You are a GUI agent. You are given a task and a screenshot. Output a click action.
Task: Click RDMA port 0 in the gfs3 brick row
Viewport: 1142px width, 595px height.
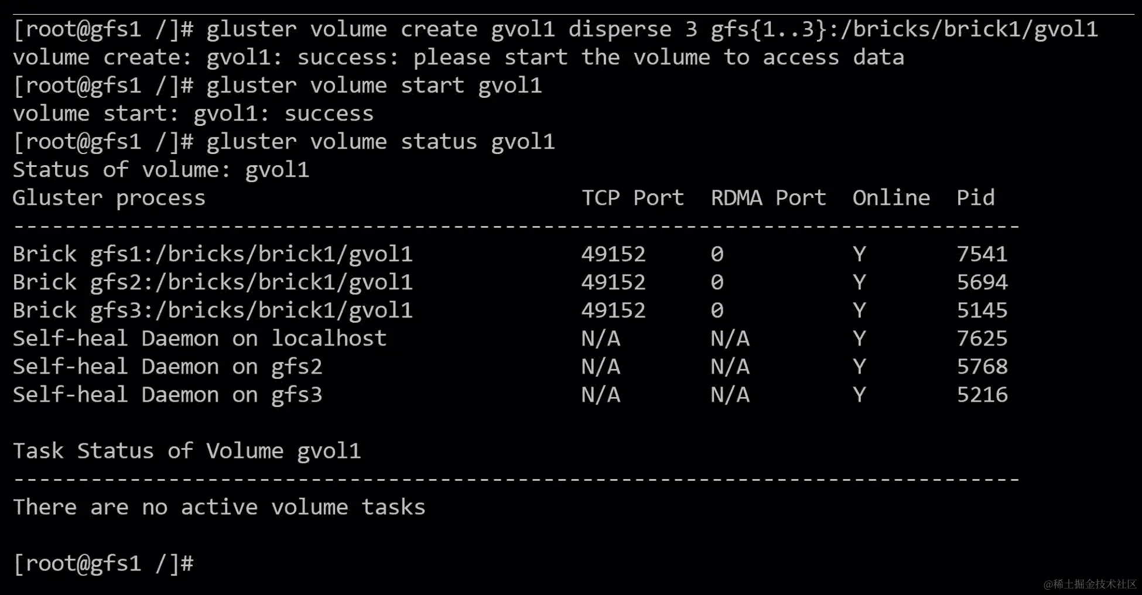717,310
